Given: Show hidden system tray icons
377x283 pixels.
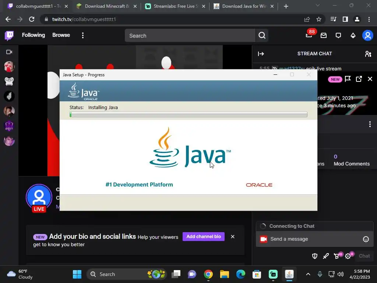Looking at the screenshot, I should [x=308, y=274].
